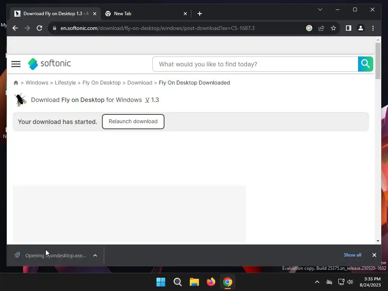Click the Softonic logo
Image resolution: width=388 pixels, height=291 pixels.
pos(49,64)
